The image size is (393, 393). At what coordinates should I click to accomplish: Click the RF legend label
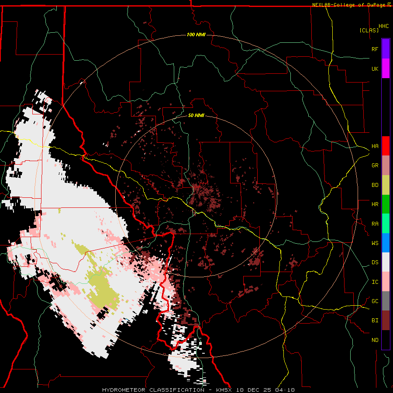375,49
